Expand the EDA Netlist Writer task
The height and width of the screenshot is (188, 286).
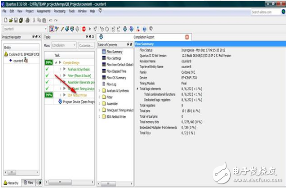pyautogui.click(x=60, y=95)
